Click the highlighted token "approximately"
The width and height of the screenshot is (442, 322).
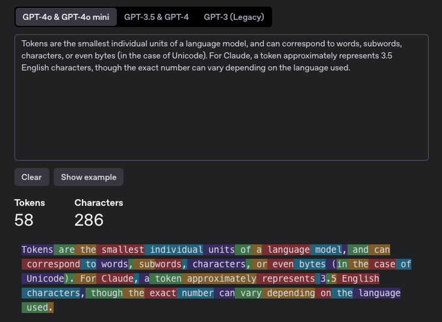(219, 278)
